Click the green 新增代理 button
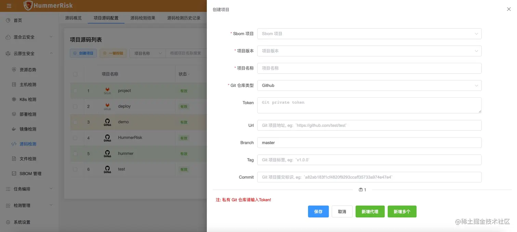This screenshot has height=232, width=517. point(370,211)
